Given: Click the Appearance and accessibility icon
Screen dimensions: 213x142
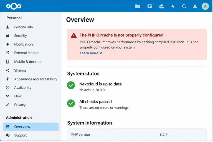Looking at the screenshot, I should (7, 79).
